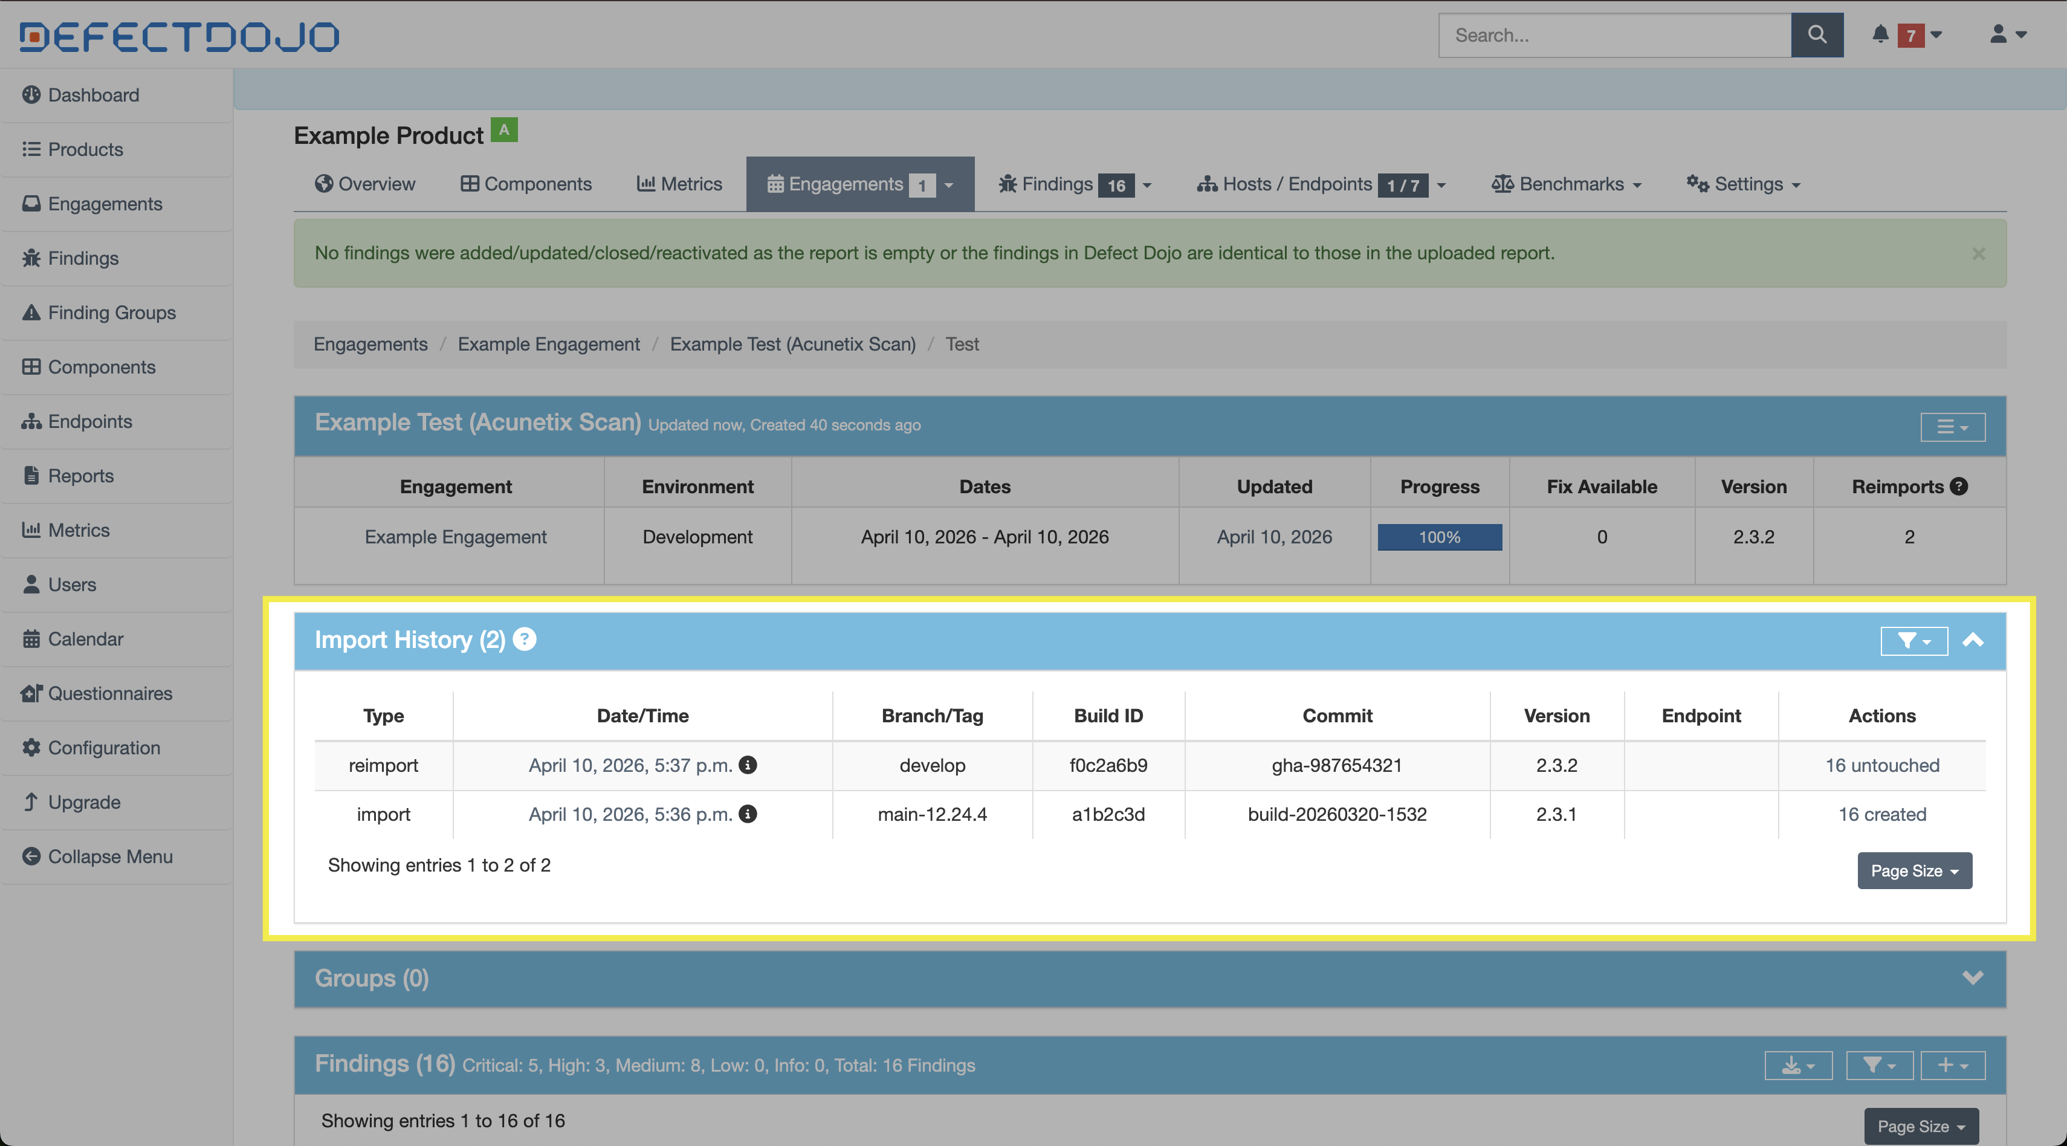Switch to the Metrics product tab
Screen dimensions: 2067x1146
click(680, 184)
